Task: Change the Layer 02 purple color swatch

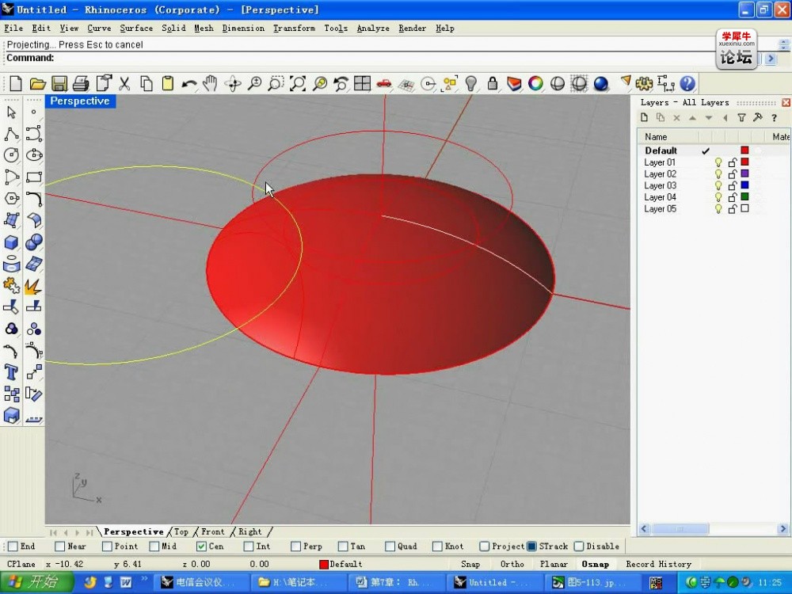Action: point(744,173)
